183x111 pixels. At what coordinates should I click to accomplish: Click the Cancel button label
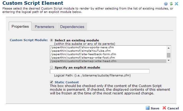173,108
